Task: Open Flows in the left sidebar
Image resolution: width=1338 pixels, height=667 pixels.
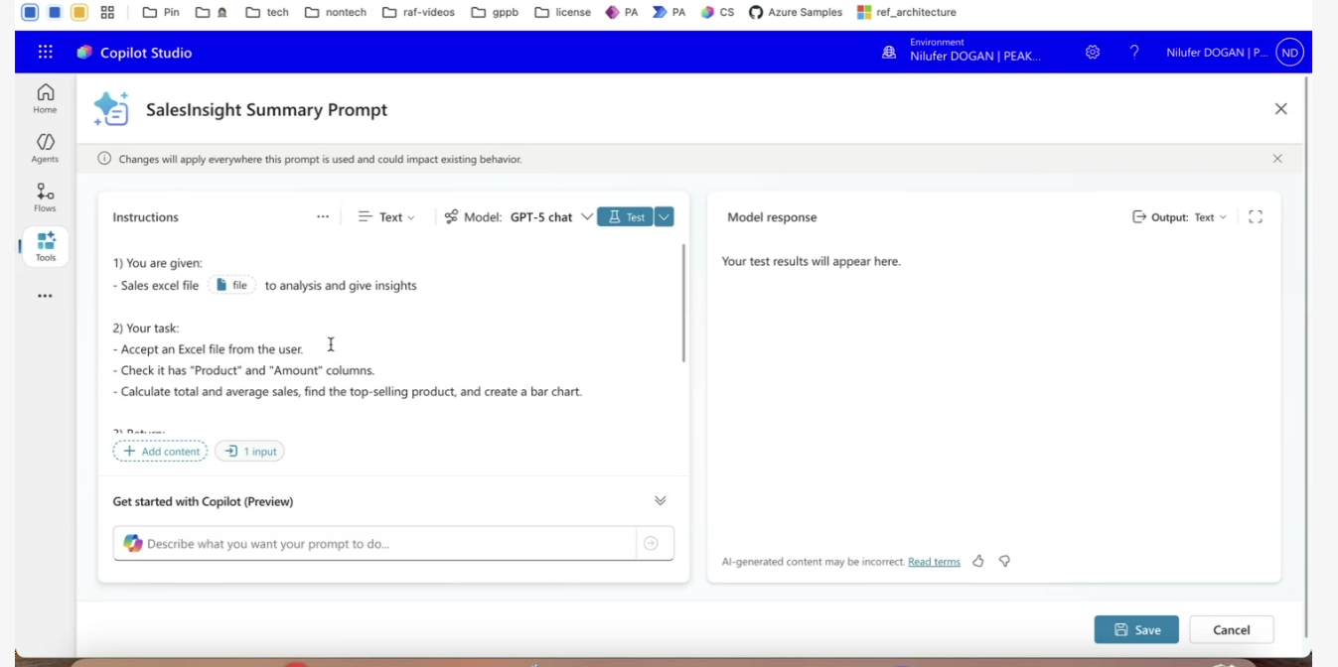Action: point(46,197)
